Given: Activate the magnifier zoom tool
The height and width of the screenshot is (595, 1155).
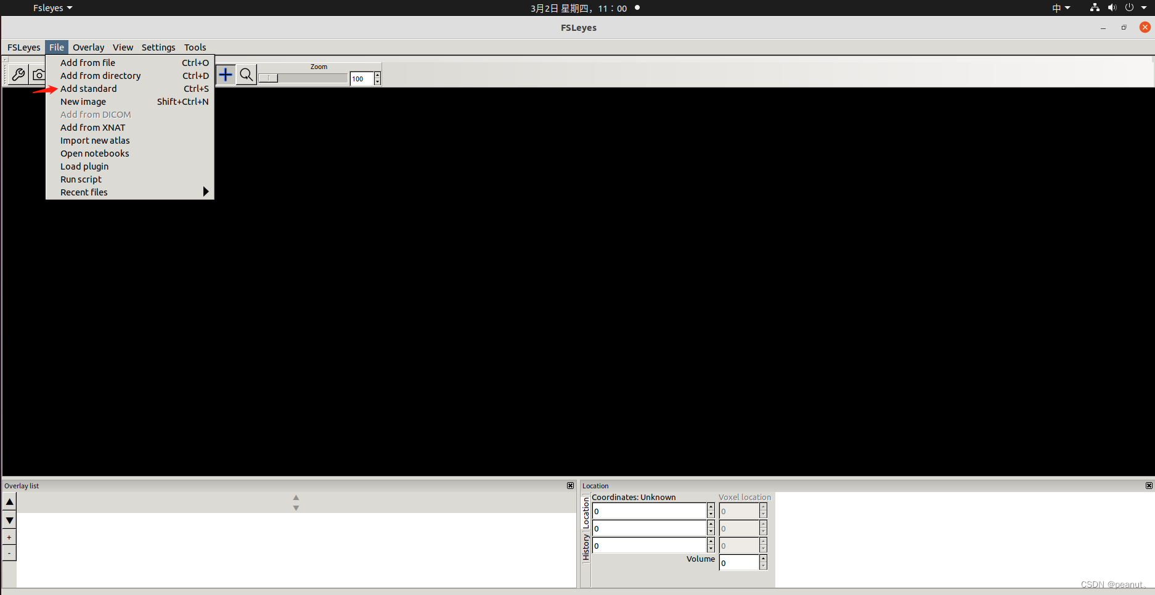Looking at the screenshot, I should pyautogui.click(x=246, y=74).
